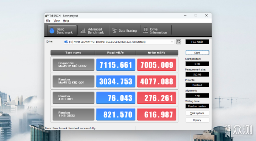Click the refresh drive list icon
The image size is (256, 141).
[178, 42]
